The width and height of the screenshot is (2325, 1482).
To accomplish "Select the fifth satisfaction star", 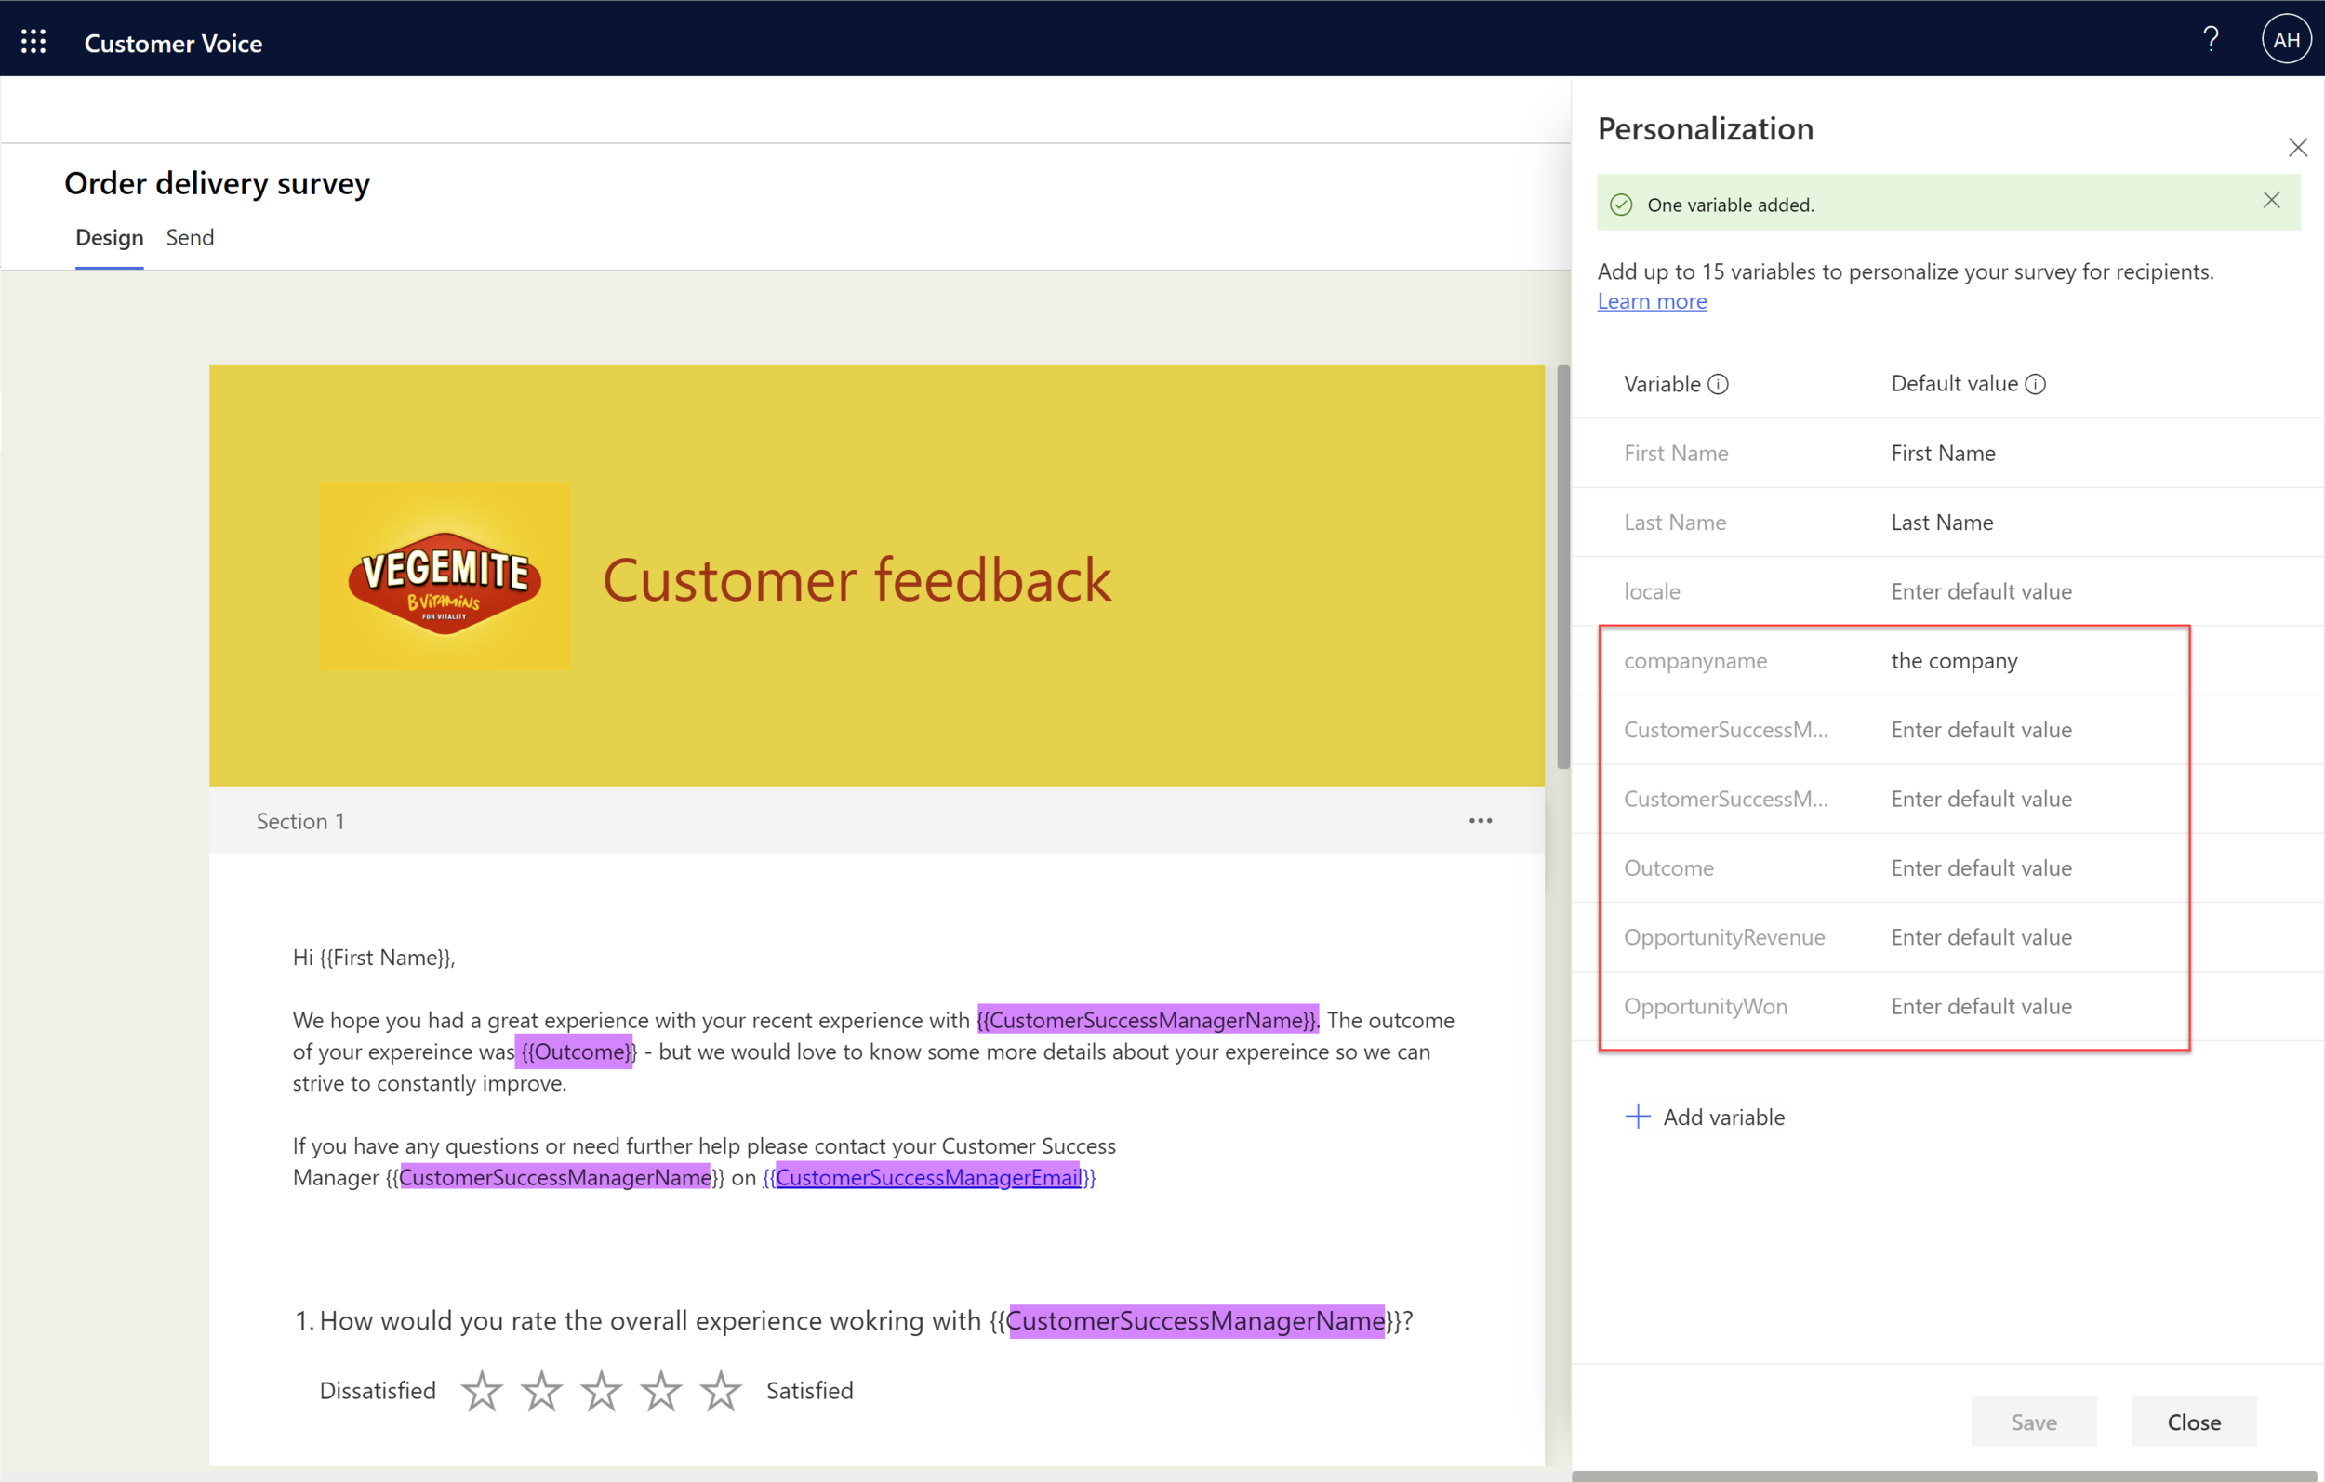I will [721, 1389].
